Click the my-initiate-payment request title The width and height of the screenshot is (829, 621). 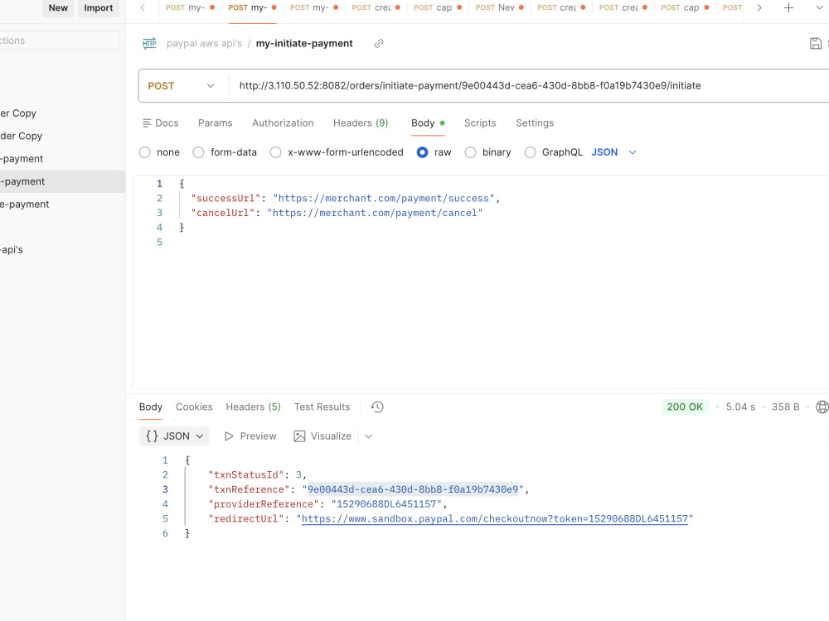point(304,44)
